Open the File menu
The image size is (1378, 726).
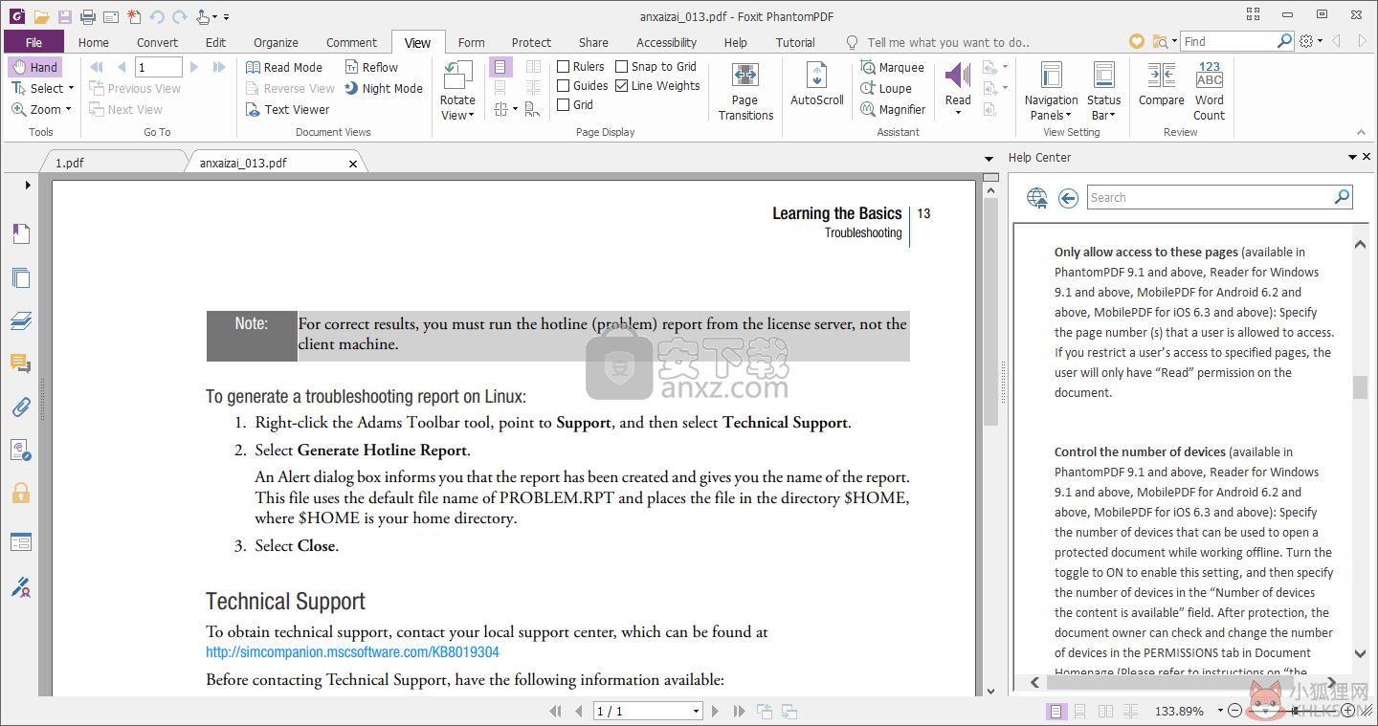33,42
